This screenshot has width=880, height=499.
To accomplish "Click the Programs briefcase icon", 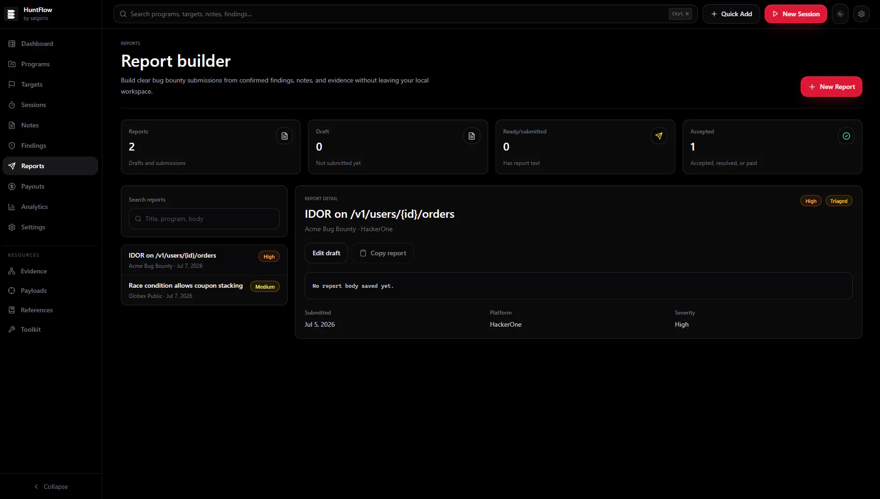I will [12, 64].
